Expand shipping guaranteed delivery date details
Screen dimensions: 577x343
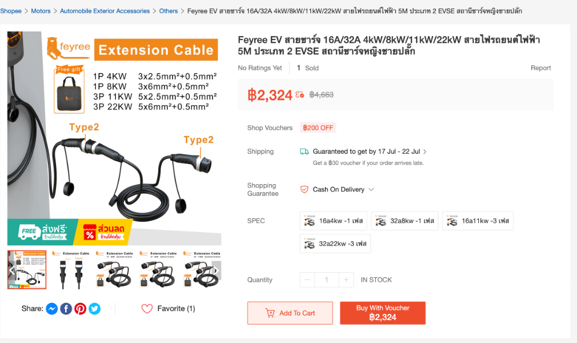425,151
